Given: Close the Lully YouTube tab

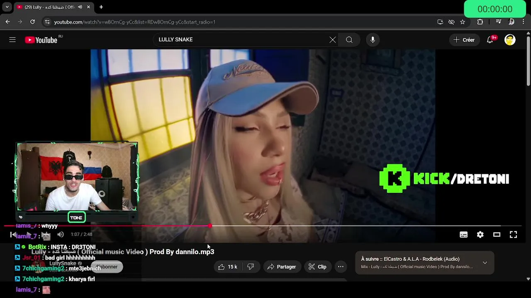Looking at the screenshot, I should [x=88, y=7].
